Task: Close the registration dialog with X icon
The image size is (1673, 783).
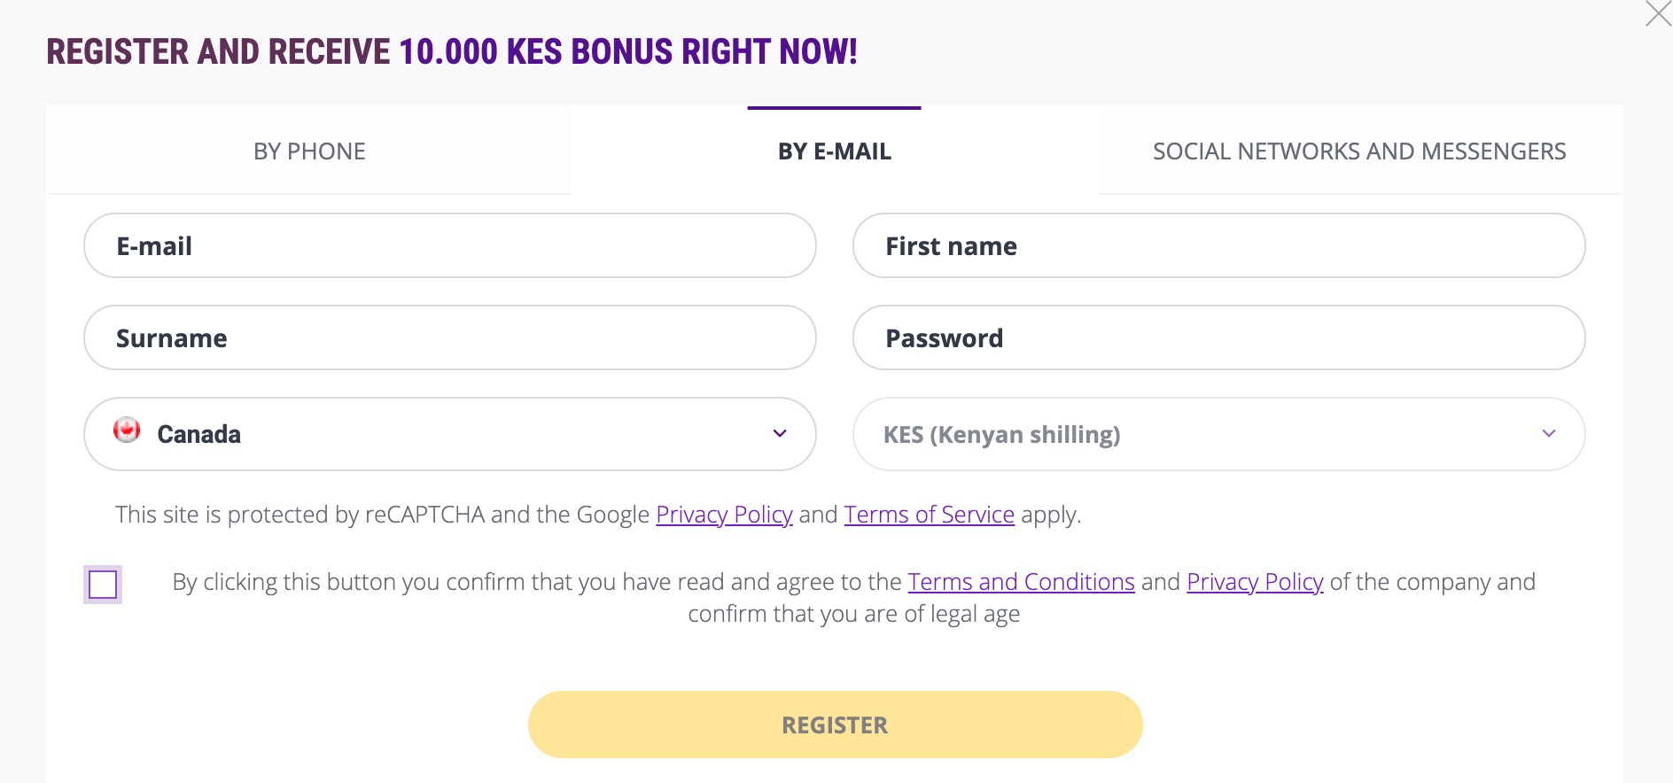Action: click(1658, 13)
